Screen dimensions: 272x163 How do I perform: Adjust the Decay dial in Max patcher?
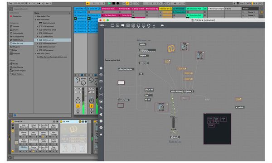(x=200, y=56)
